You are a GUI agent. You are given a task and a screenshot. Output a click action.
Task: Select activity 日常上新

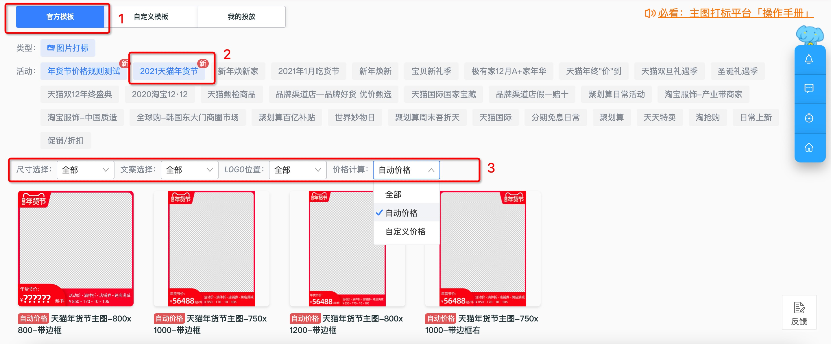coord(756,118)
